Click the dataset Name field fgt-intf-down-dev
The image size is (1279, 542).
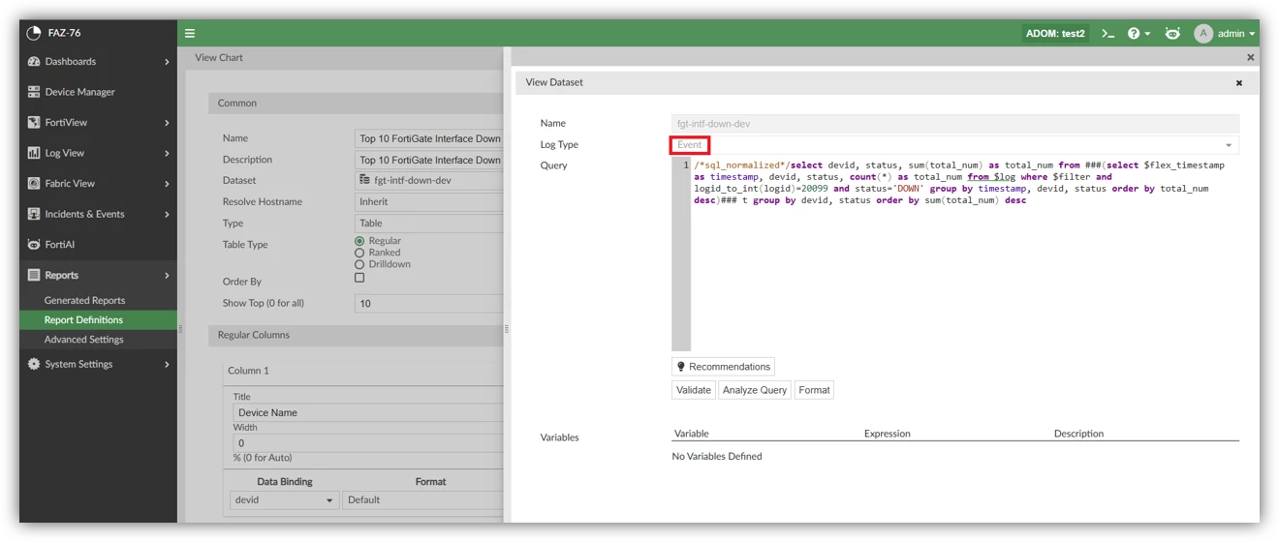point(955,124)
